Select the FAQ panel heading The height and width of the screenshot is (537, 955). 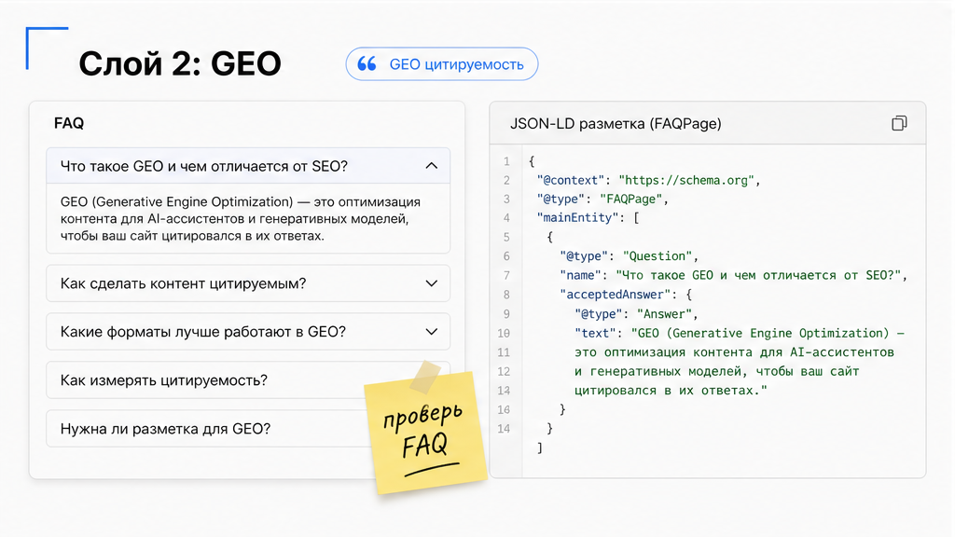click(x=69, y=123)
